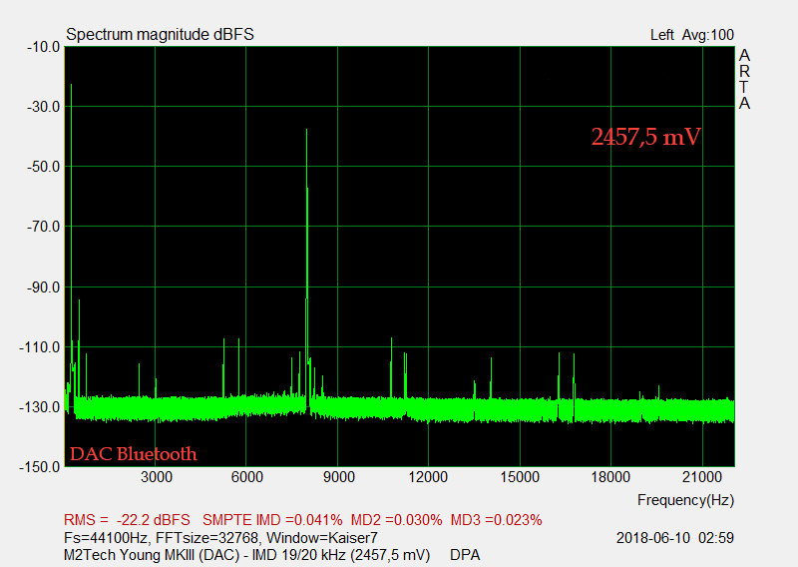Click the '-90.0' y-axis label

tap(43, 286)
